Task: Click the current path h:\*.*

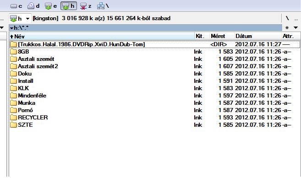Action: 21,28
